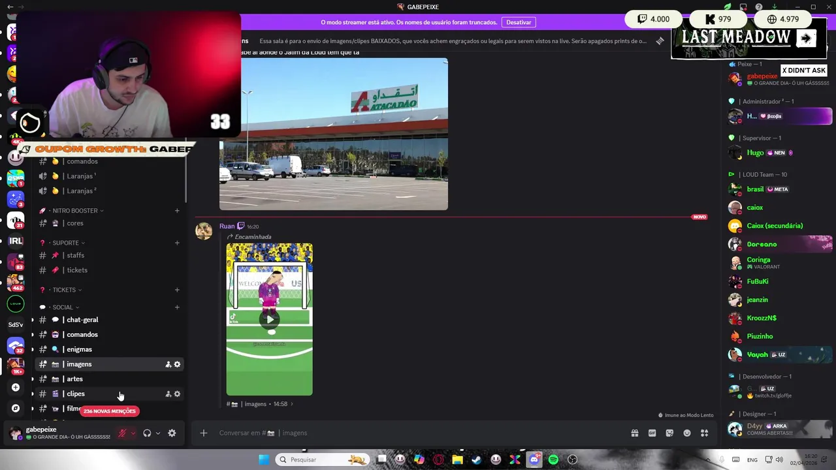Open Steam from the taskbar
Viewport: 836px width, 470px height.
[x=477, y=460]
